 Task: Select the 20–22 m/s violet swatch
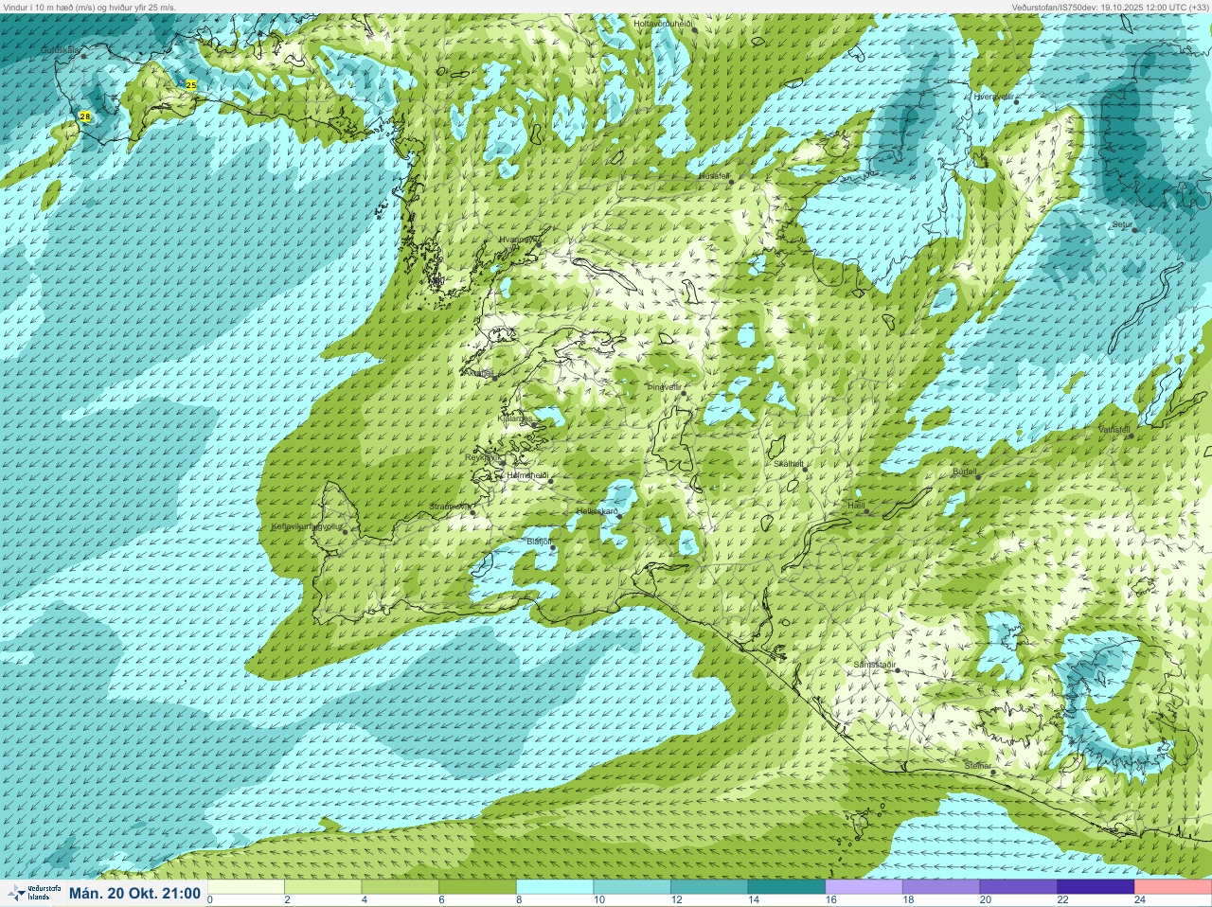click(1020, 887)
